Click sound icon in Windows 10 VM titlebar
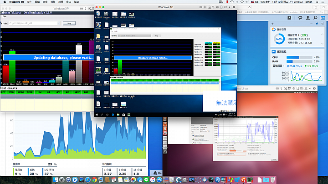328x184 pixels. point(217,7)
